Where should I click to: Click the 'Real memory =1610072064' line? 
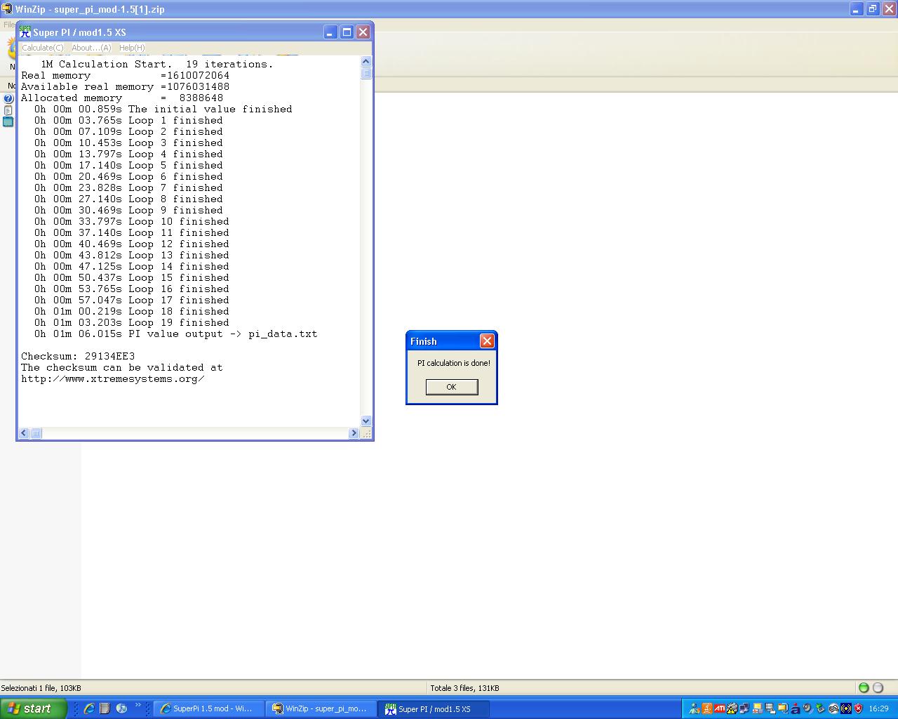pyautogui.click(x=125, y=75)
